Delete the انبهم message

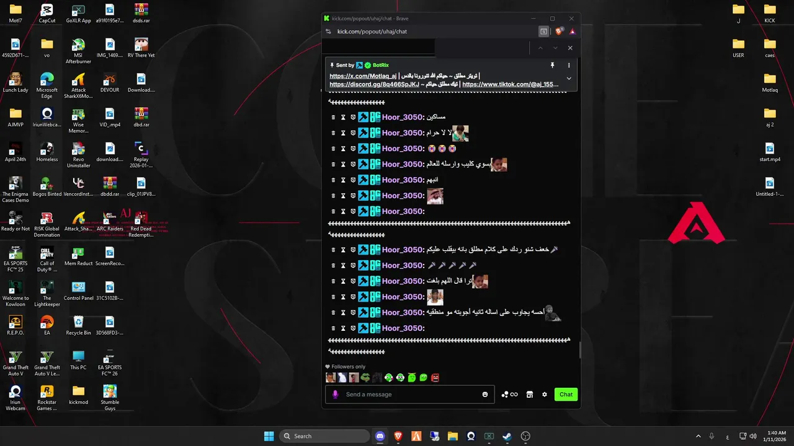(333, 180)
